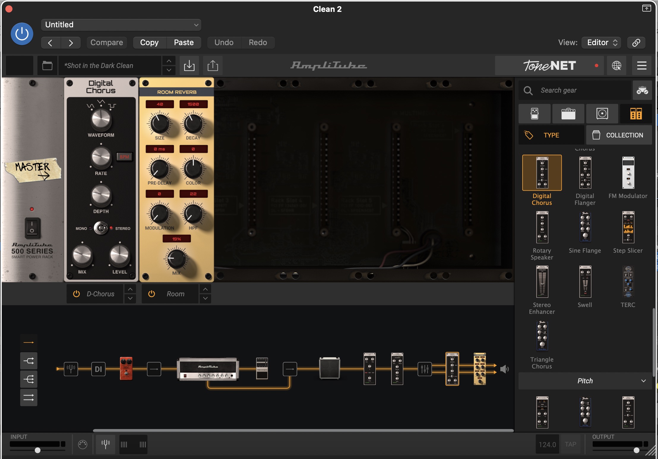The height and width of the screenshot is (459, 658).
Task: Click the Paste button
Action: tap(184, 43)
